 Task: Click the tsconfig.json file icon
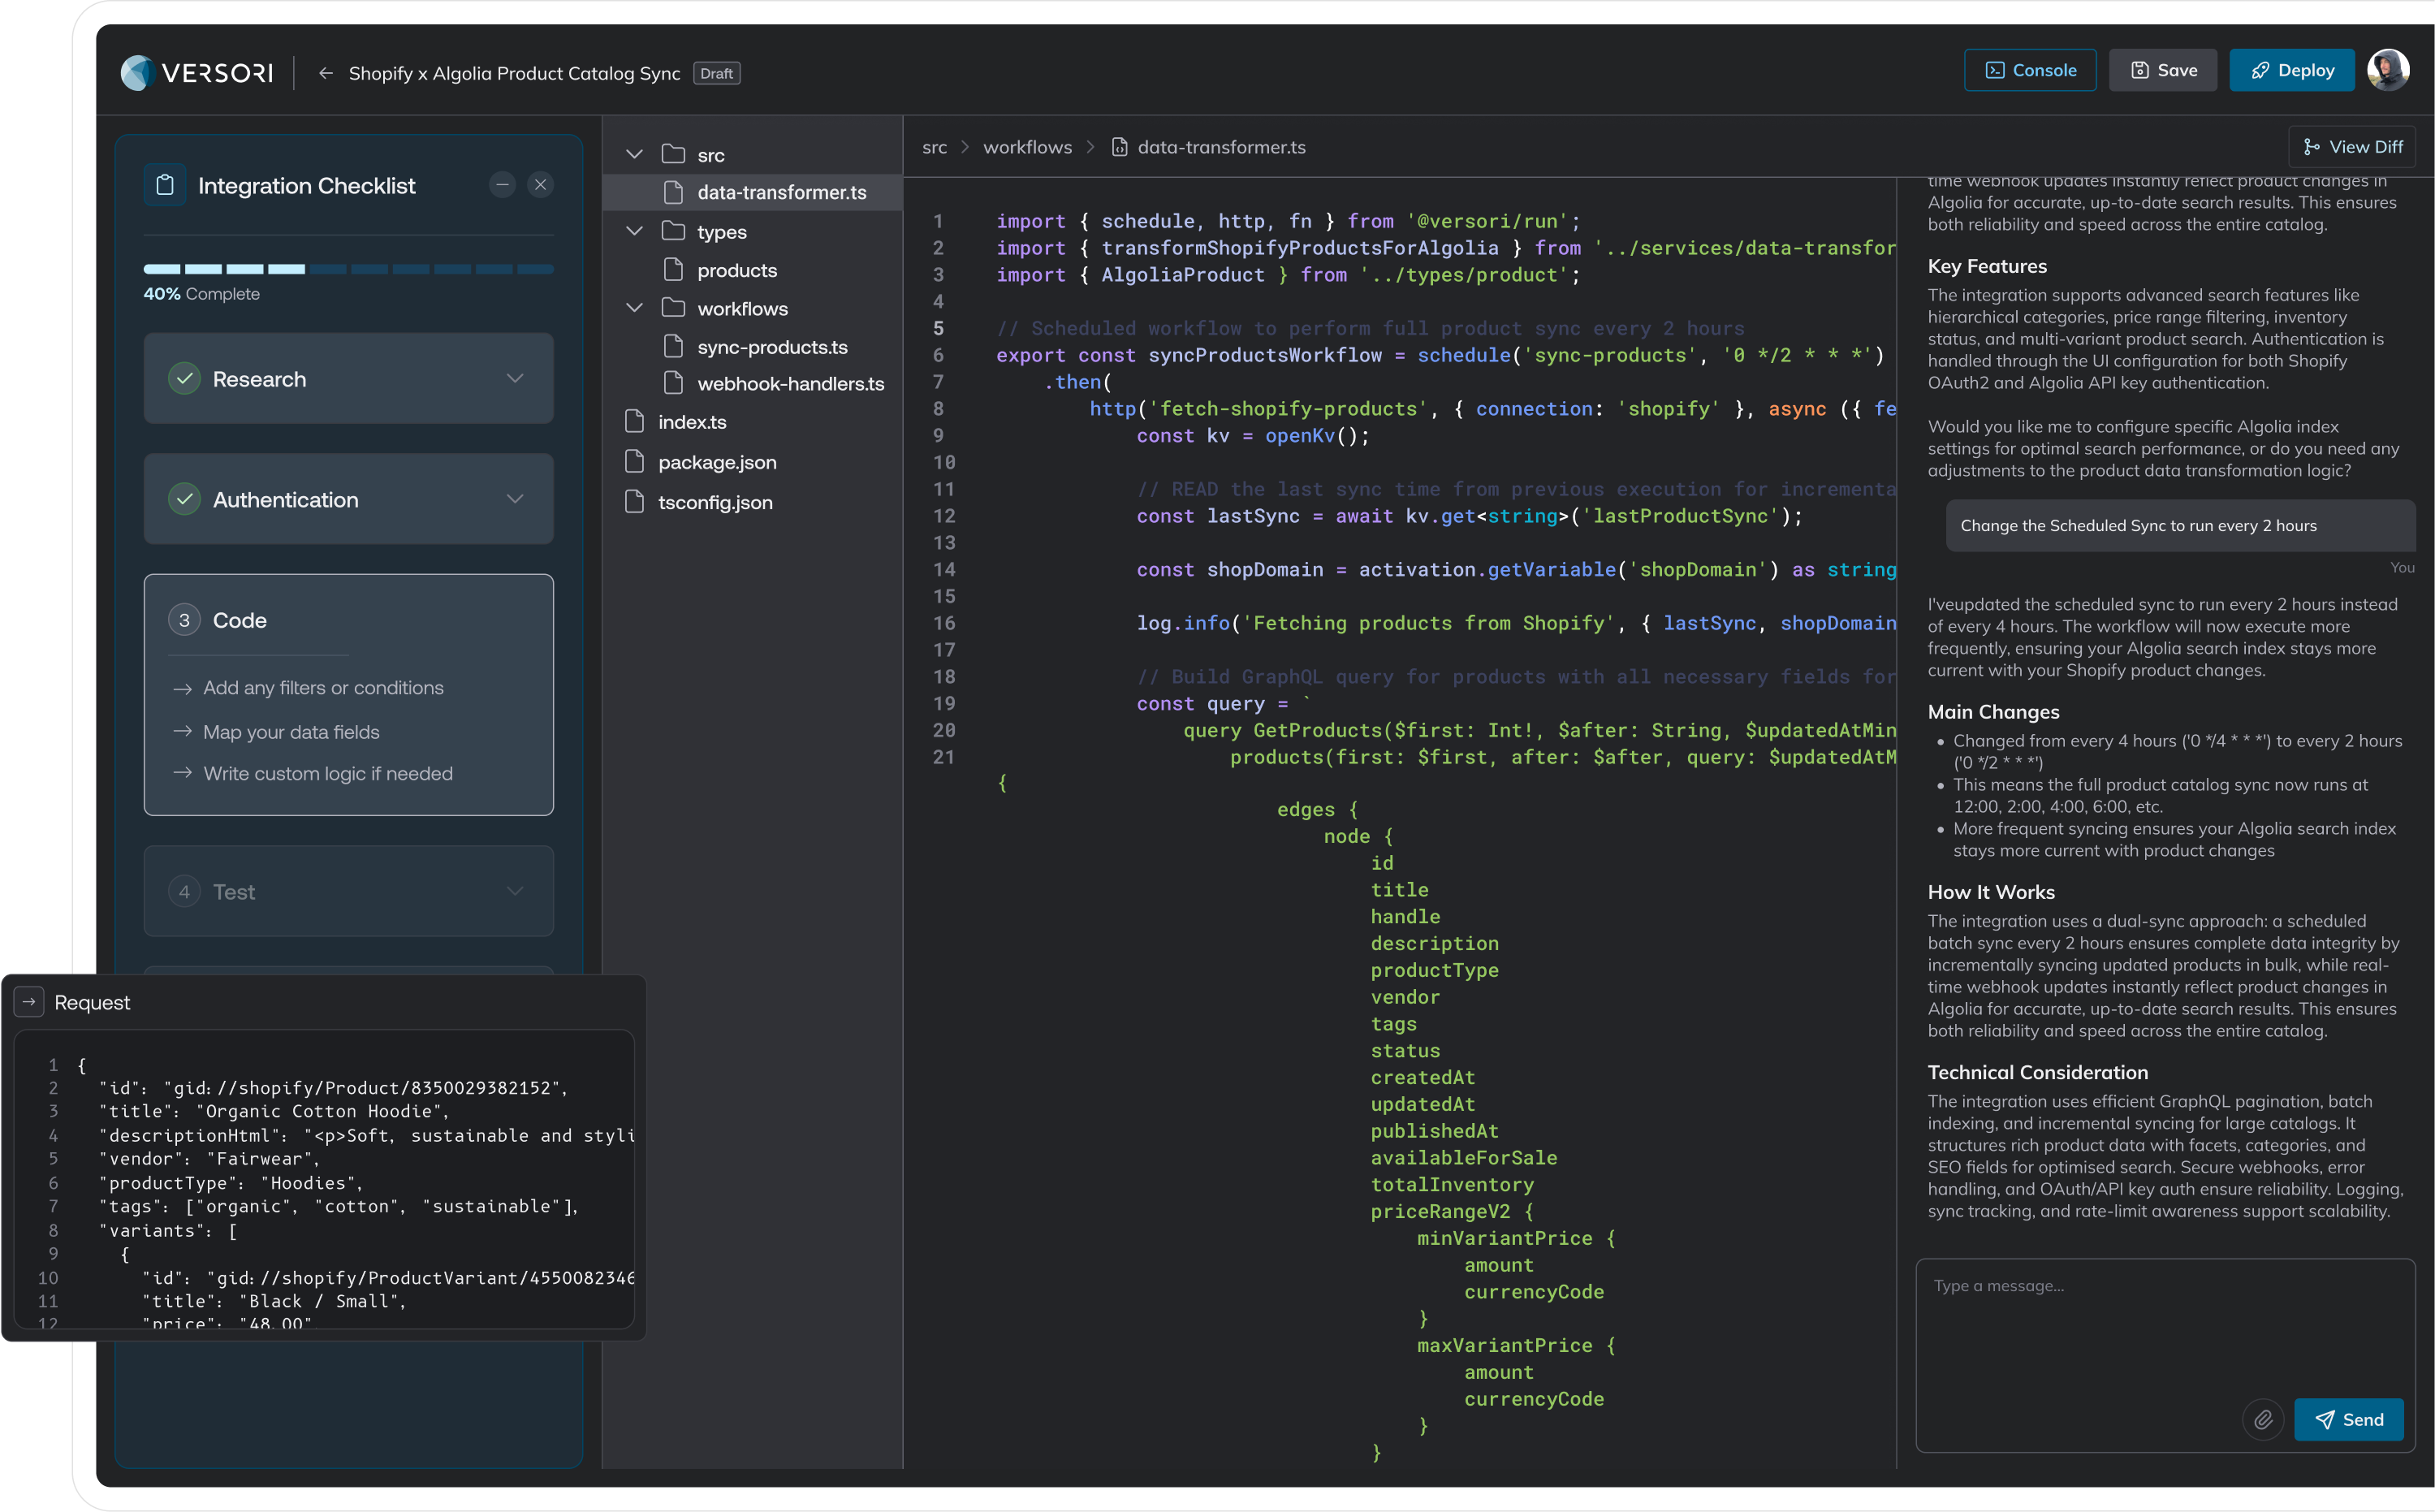point(634,501)
